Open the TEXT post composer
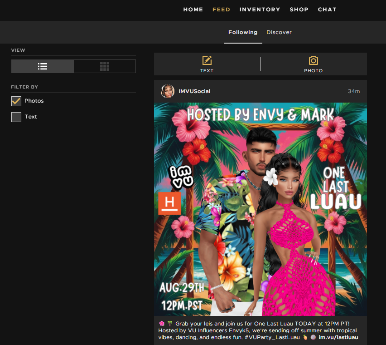Image resolution: width=386 pixels, height=345 pixels. 207,64
